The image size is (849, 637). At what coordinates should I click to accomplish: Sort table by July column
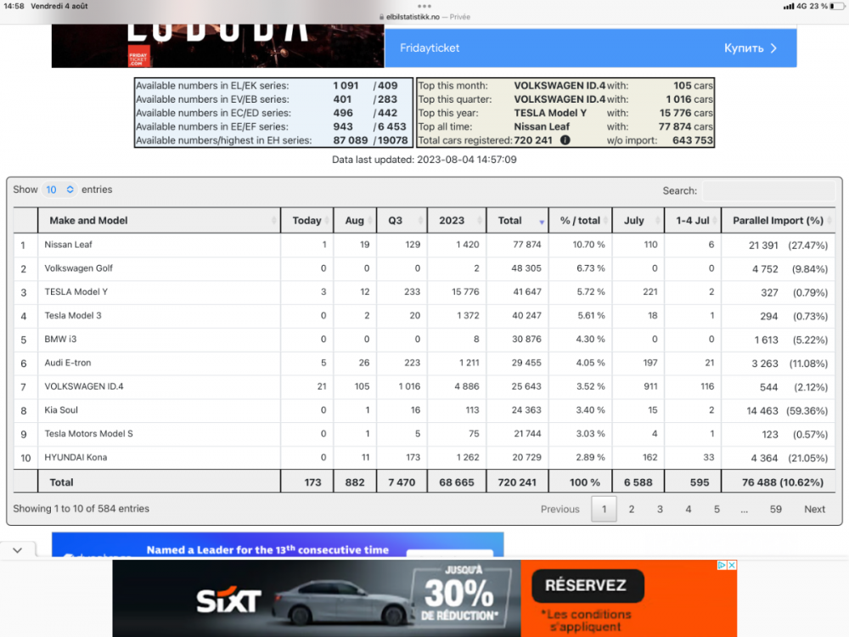(638, 221)
